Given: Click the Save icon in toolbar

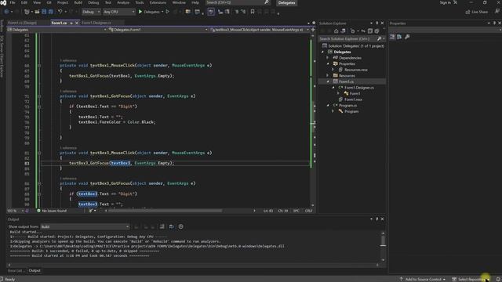Looking at the screenshot, I should pos(44,12).
